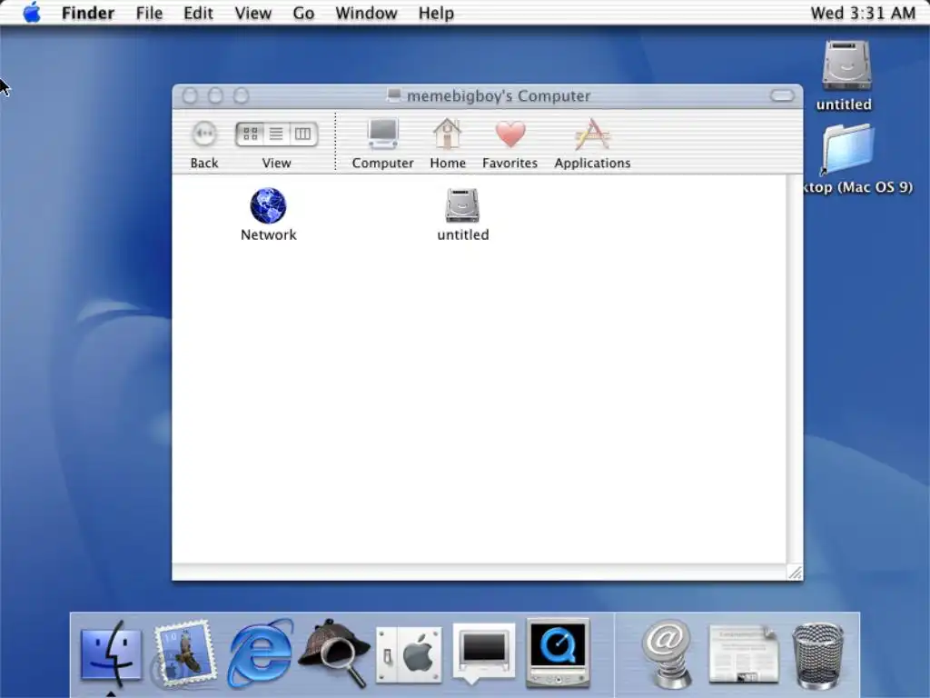Open the Apple menu

pyautogui.click(x=32, y=13)
